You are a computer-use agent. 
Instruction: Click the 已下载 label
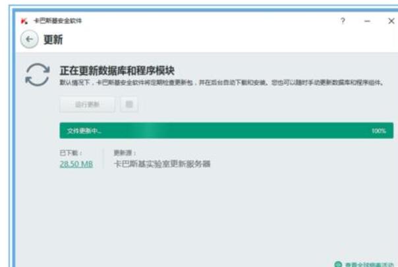(x=71, y=153)
